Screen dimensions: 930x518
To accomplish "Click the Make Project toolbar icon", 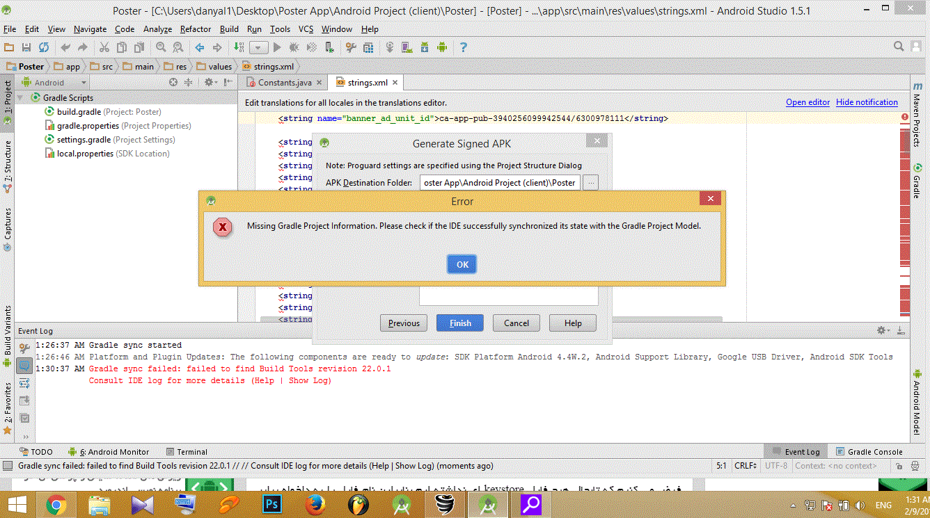I will click(x=238, y=47).
